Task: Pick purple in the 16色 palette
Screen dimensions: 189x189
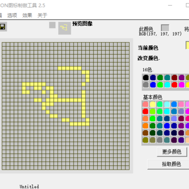Action: pos(182,77)
